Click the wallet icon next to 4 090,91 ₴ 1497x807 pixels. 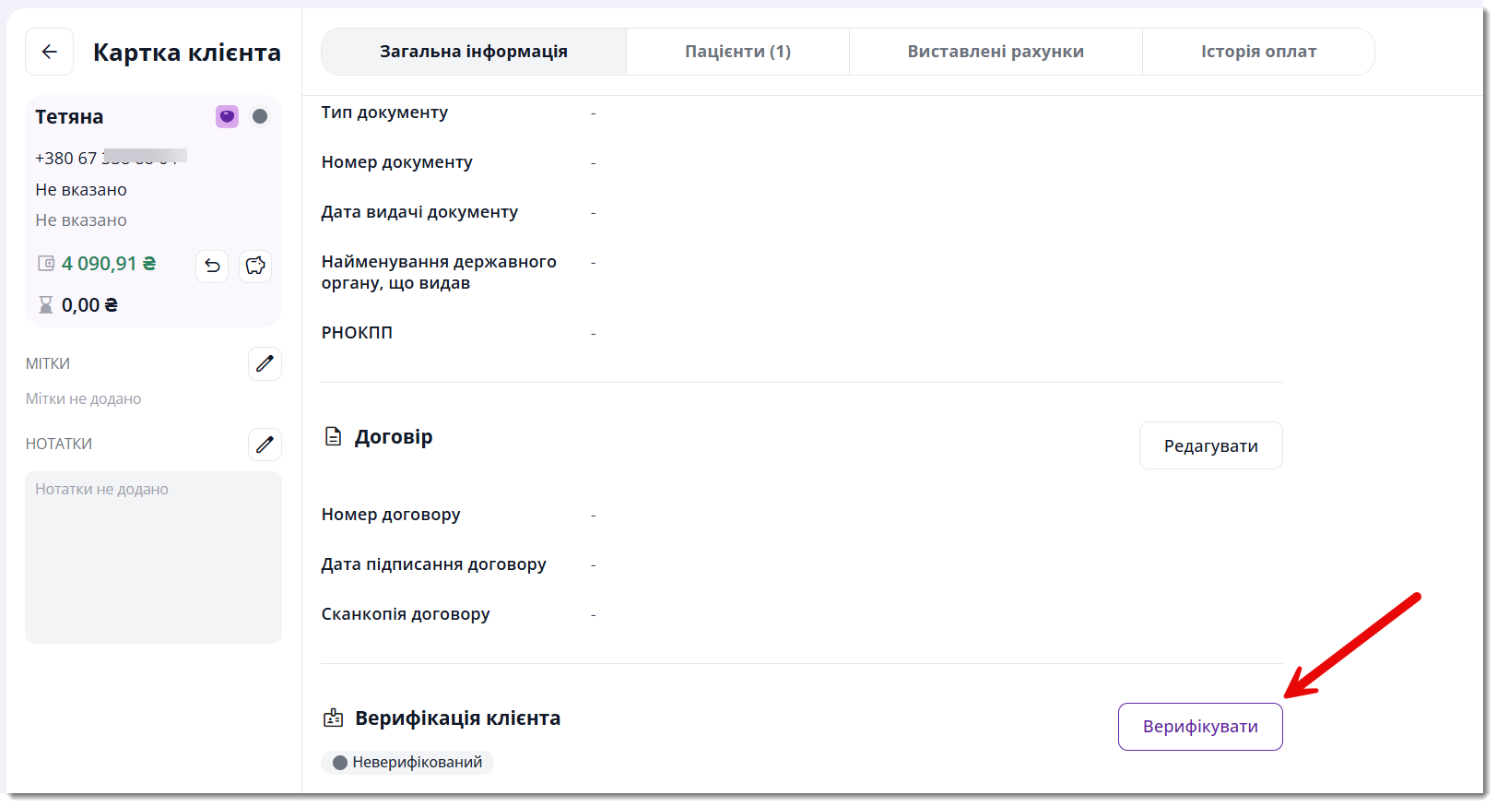pos(46,264)
